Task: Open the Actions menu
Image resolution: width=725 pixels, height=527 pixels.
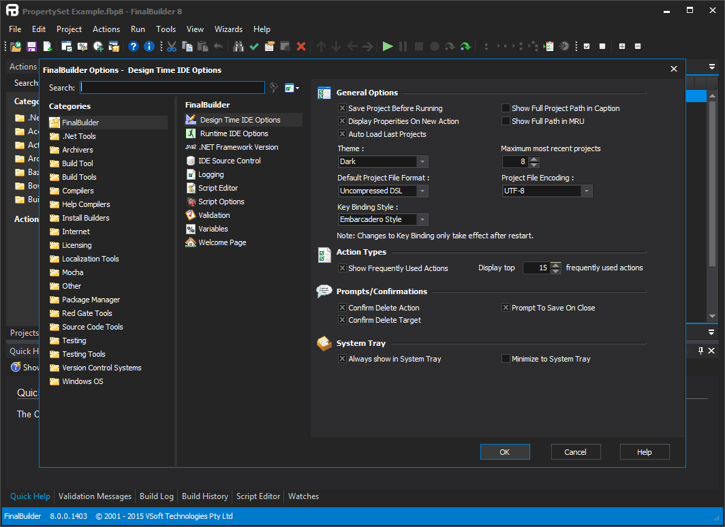Action: [x=106, y=29]
